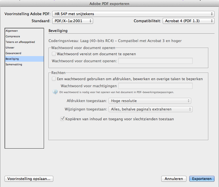
Task: Enable password required to open document
Action: point(54,54)
